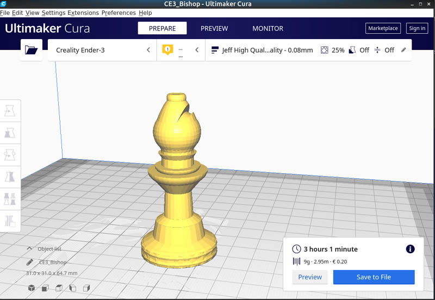
Task: Select the Mirror tool in left toolbar
Action: [10, 177]
